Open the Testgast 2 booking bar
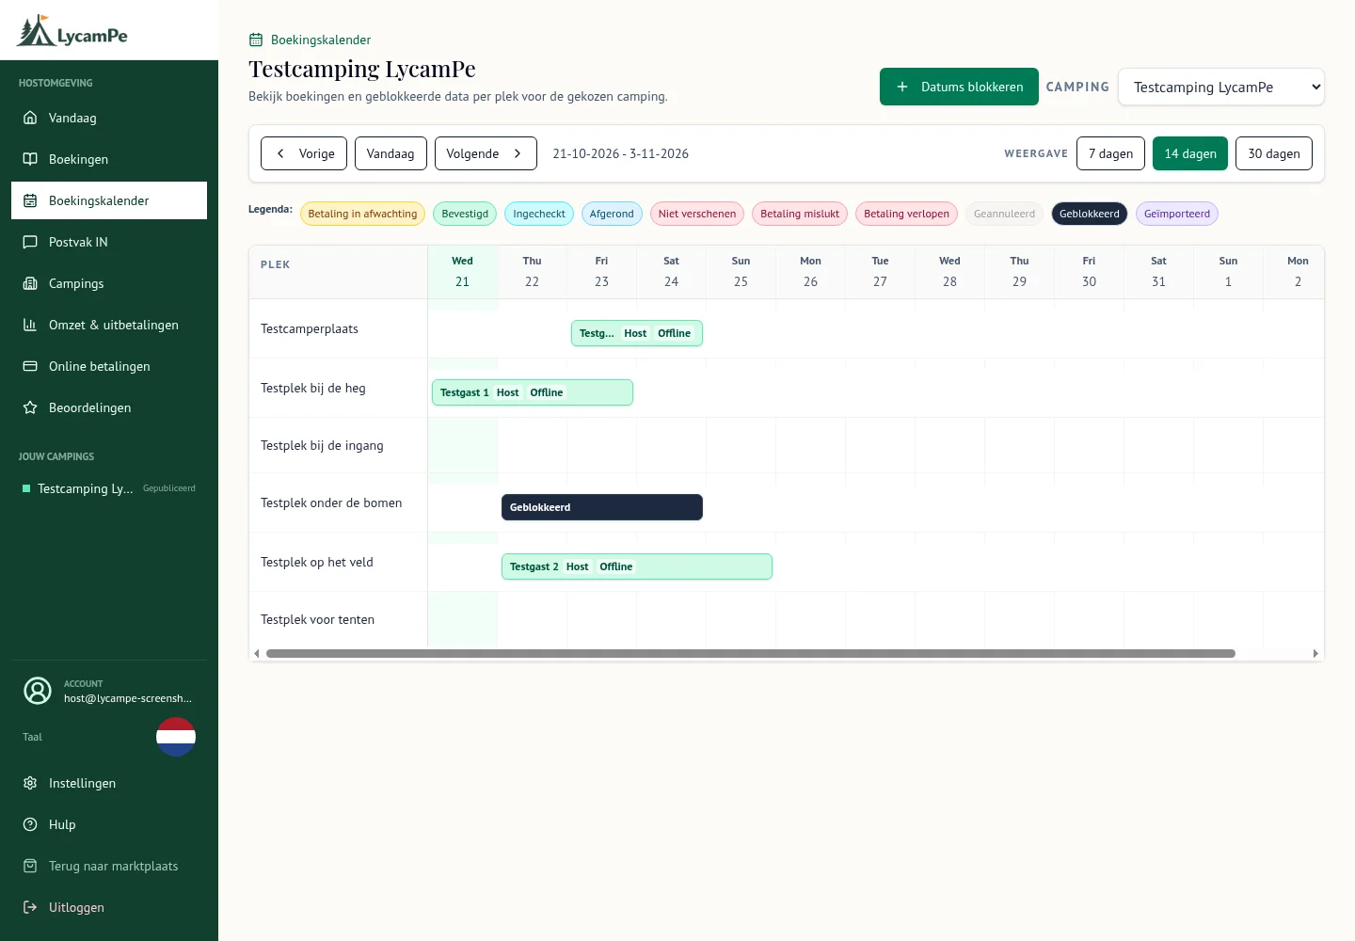The height and width of the screenshot is (941, 1355). point(637,566)
